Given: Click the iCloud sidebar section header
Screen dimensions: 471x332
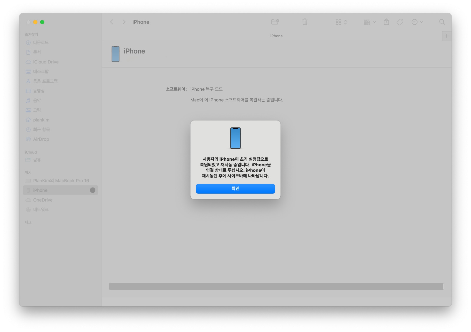Looking at the screenshot, I should (x=31, y=152).
